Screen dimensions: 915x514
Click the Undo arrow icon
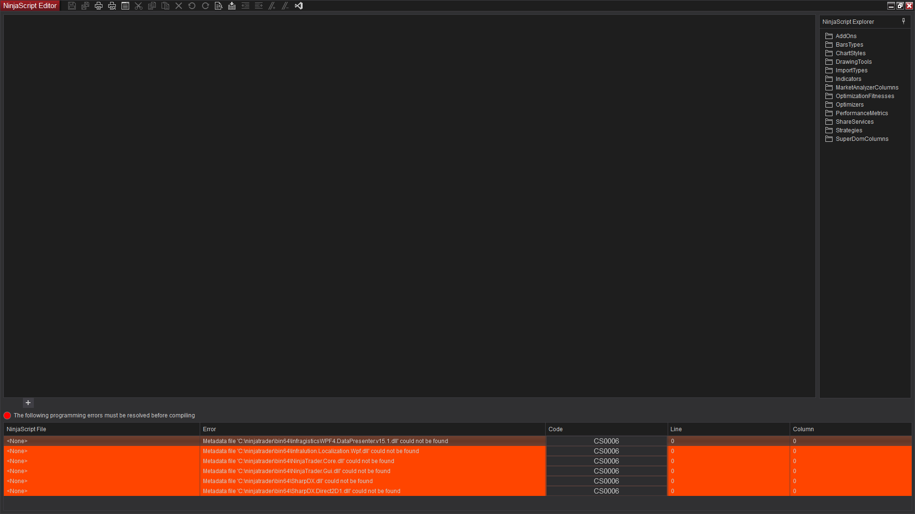192,6
